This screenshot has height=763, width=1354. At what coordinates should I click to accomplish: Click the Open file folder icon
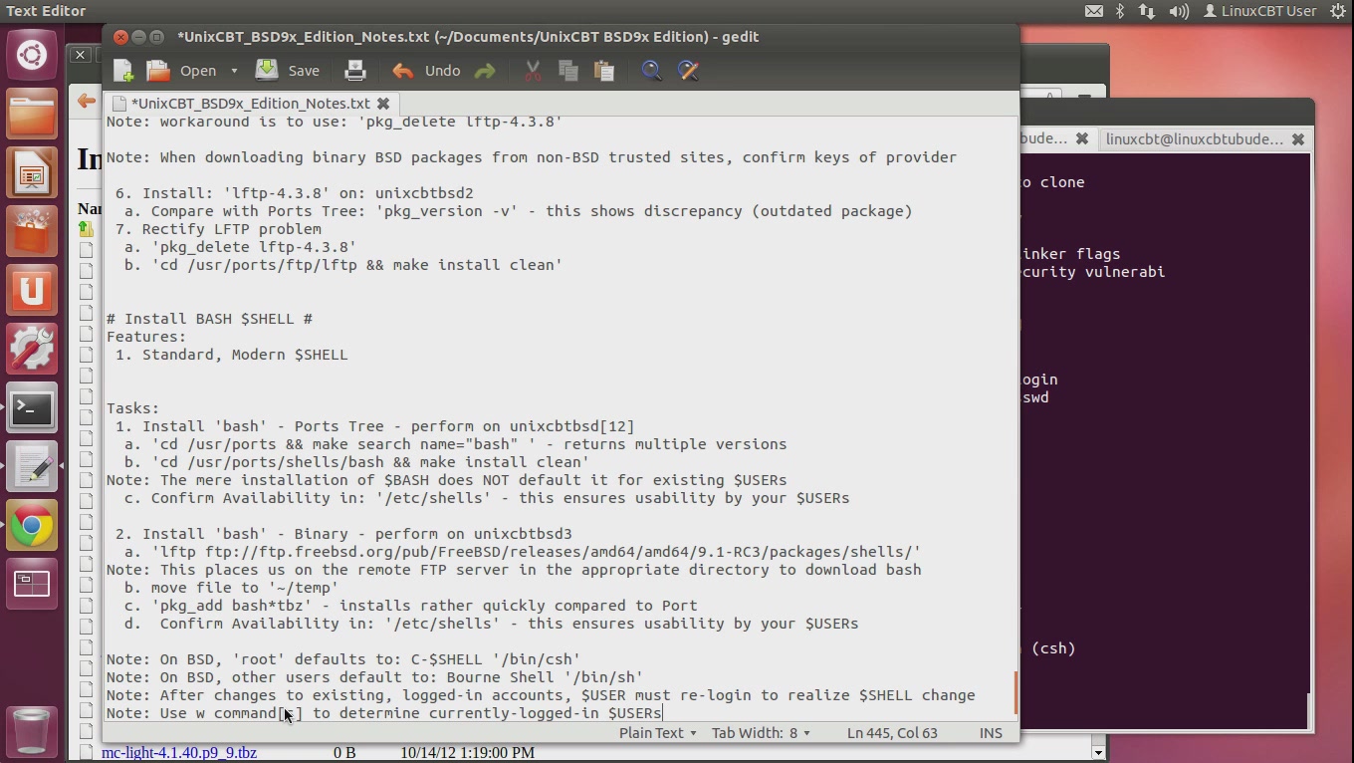click(158, 71)
